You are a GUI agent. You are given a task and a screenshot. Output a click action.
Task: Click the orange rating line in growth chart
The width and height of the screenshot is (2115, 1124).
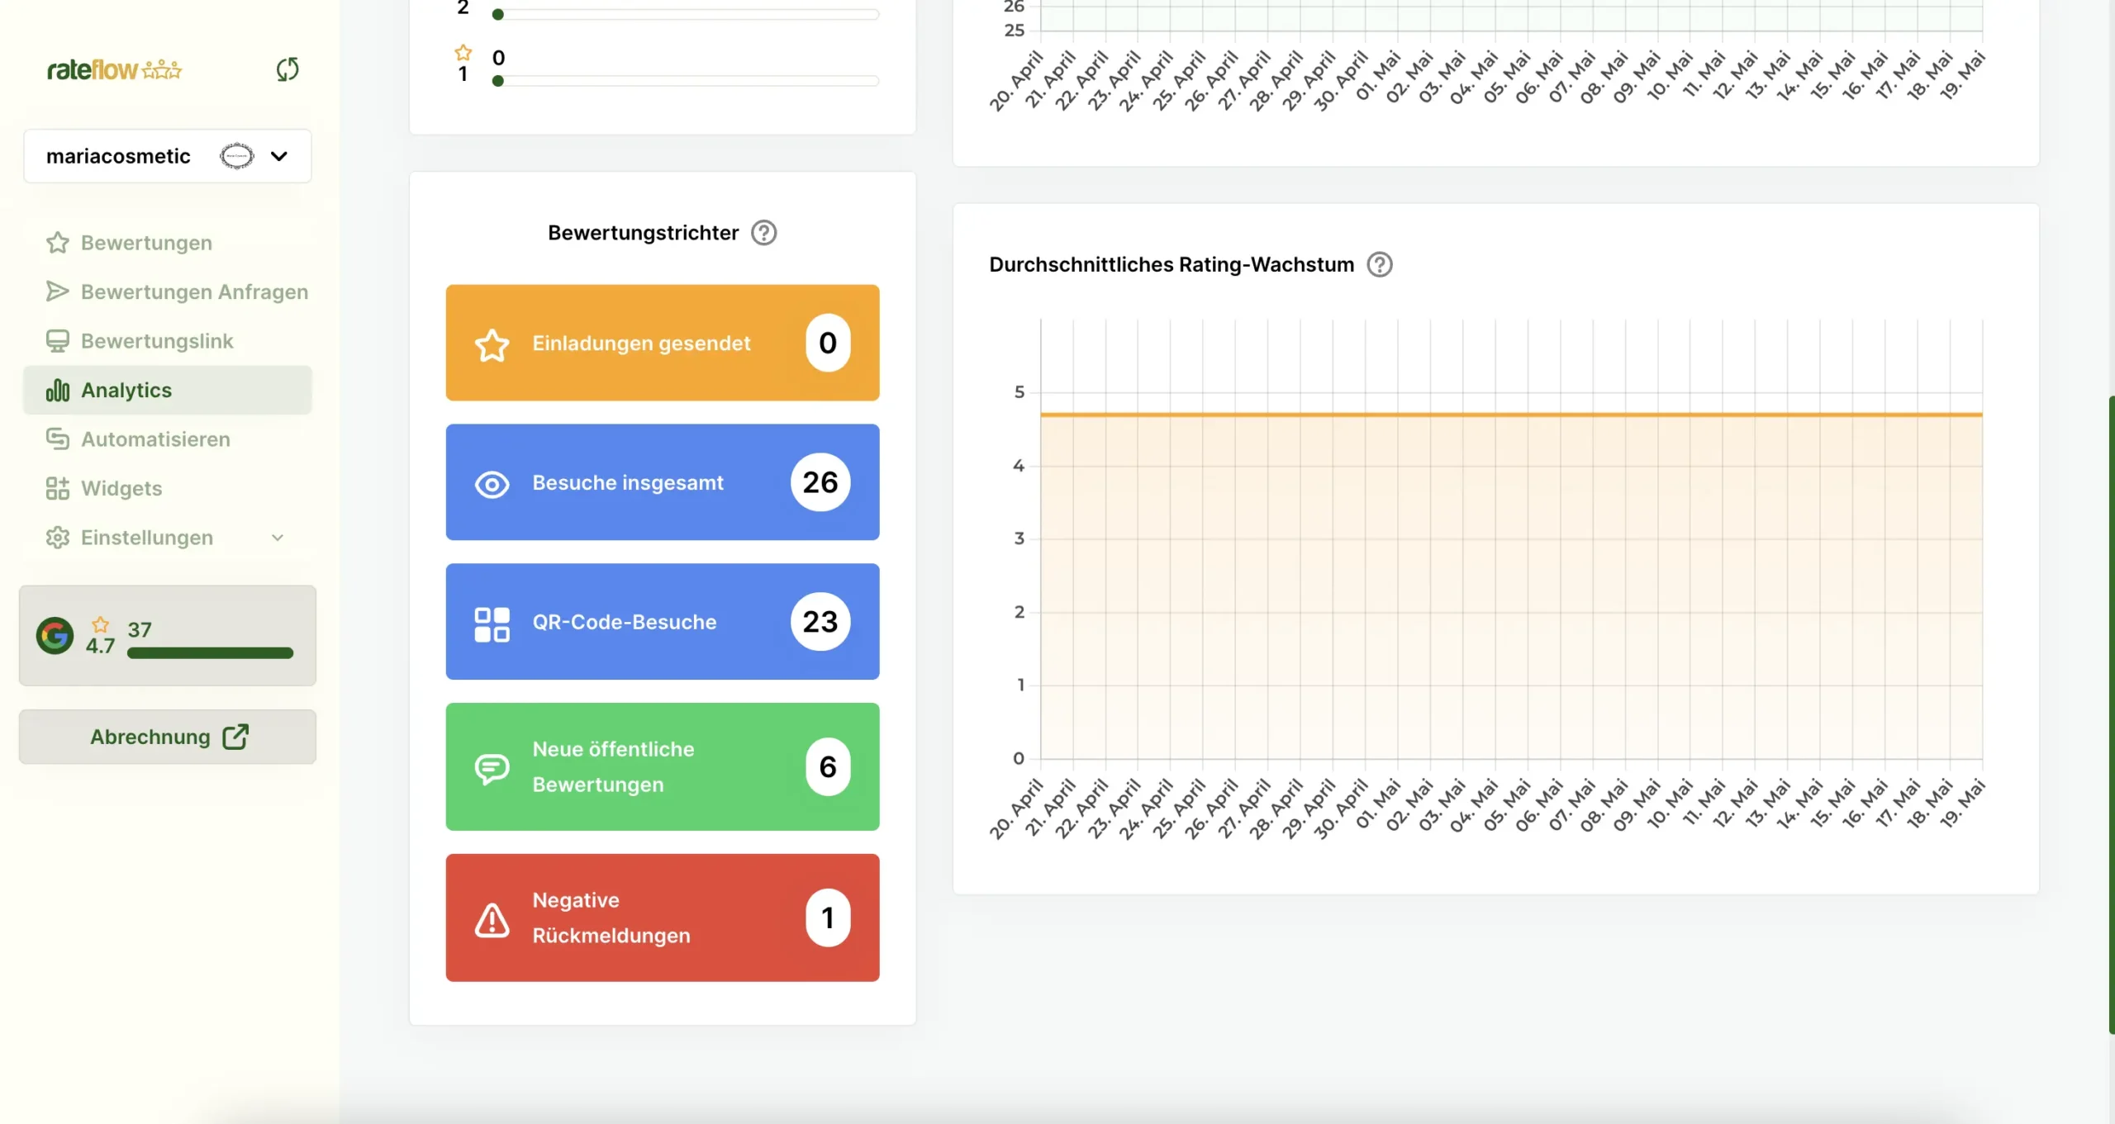coord(1510,414)
